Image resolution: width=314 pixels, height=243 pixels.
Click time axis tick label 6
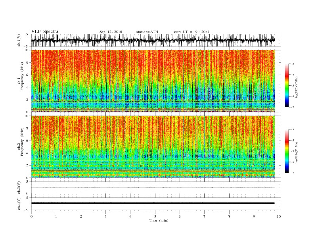tap(180, 216)
